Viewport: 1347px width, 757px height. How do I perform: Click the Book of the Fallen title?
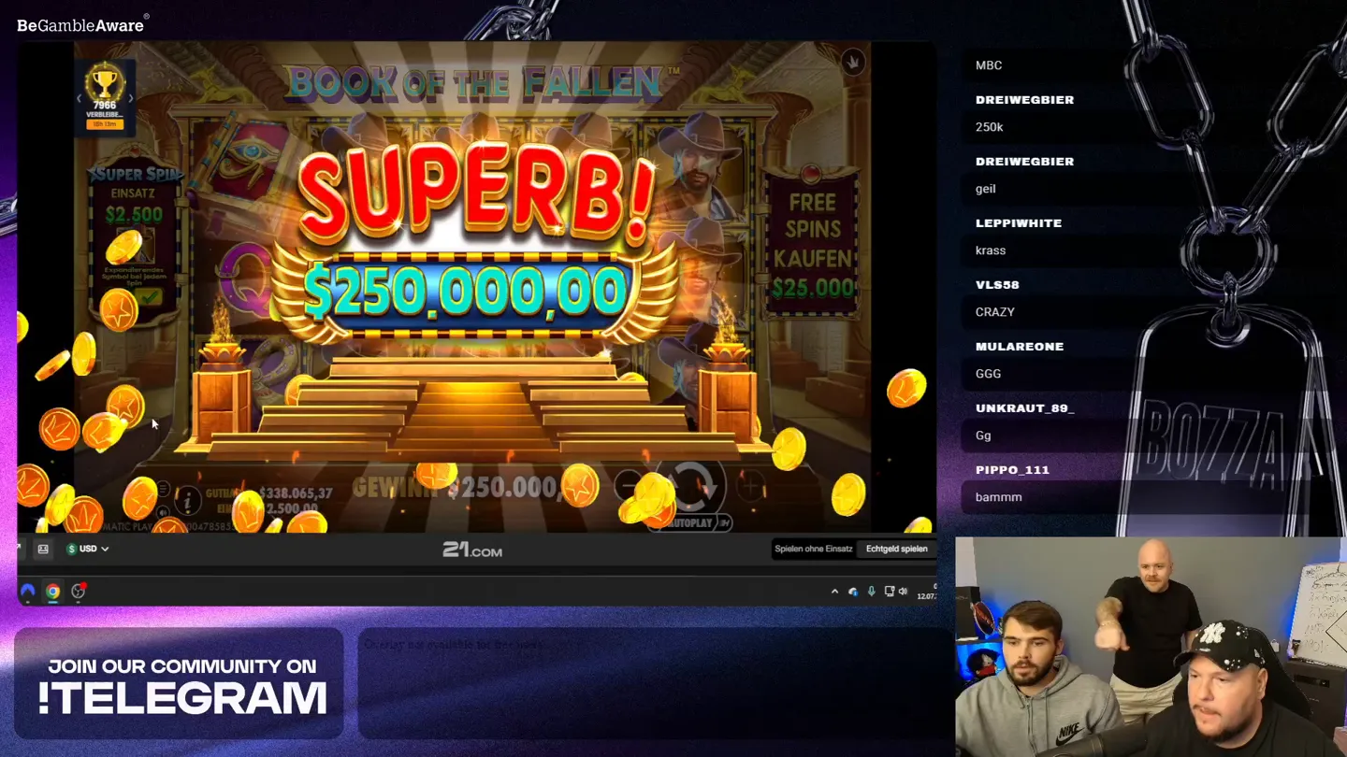coord(482,81)
